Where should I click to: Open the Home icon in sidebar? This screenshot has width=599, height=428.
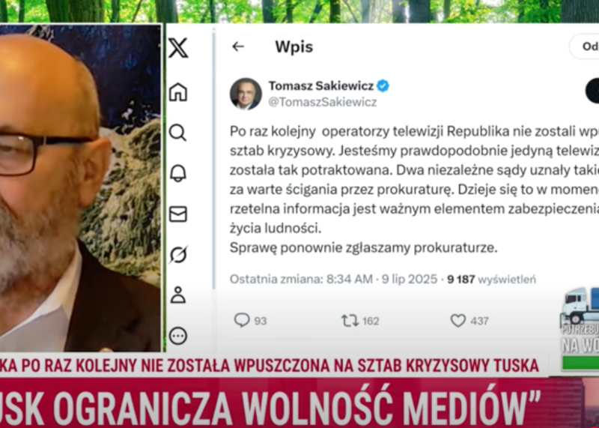pyautogui.click(x=178, y=92)
